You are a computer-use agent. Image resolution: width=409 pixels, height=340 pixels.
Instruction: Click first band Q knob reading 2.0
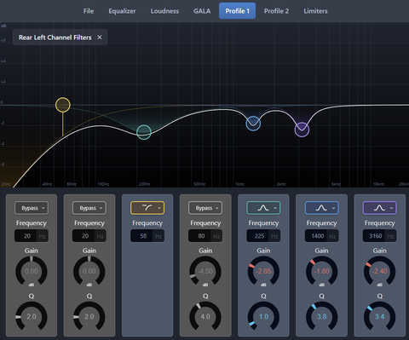32,317
